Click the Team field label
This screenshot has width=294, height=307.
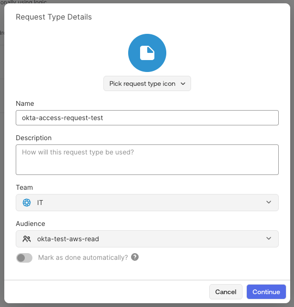(24, 187)
